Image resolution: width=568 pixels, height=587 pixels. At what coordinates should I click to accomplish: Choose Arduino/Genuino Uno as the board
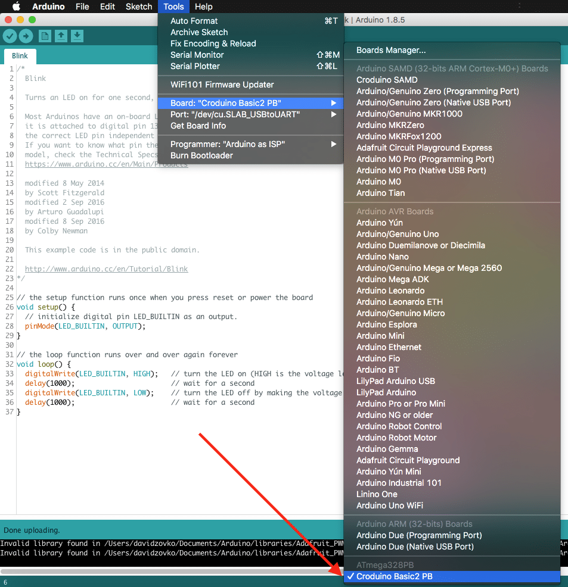(398, 234)
